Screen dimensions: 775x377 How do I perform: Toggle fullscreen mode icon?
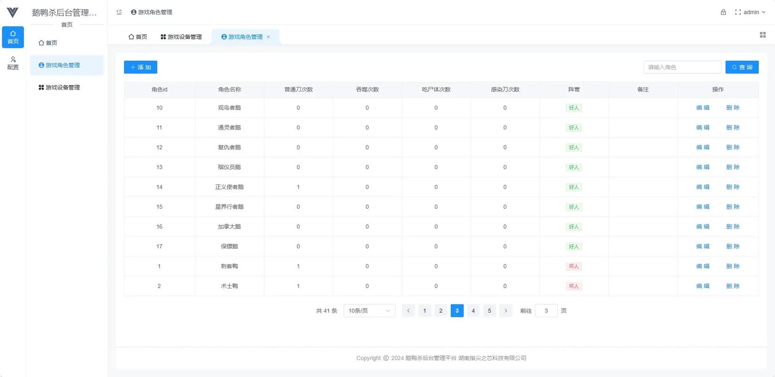pyautogui.click(x=738, y=12)
